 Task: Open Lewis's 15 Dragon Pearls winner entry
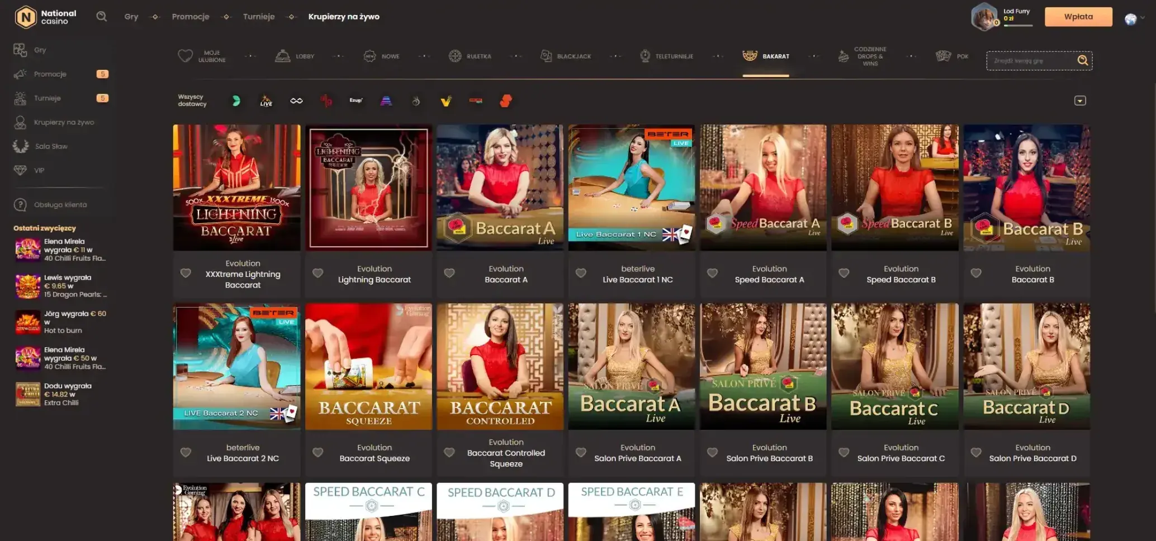(60, 286)
